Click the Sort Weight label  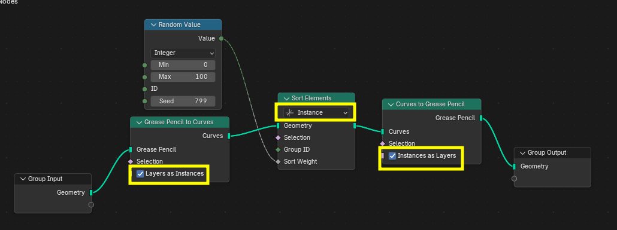(300, 161)
